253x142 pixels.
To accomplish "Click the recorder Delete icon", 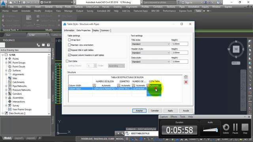I will point(226,127).
